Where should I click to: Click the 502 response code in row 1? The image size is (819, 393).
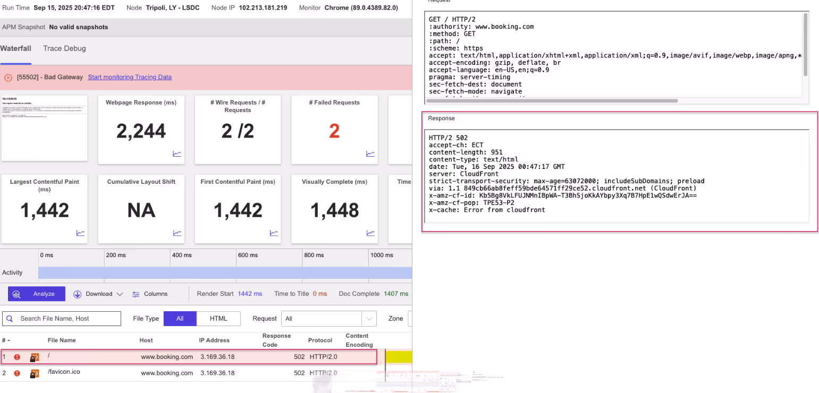click(299, 357)
